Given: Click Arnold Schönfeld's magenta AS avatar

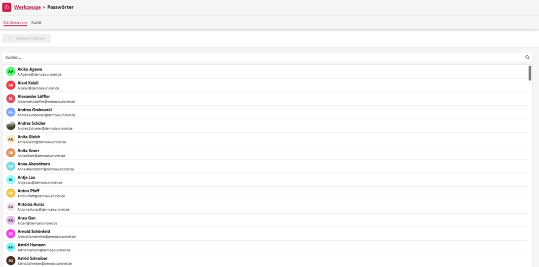Looking at the screenshot, I should coord(11,234).
